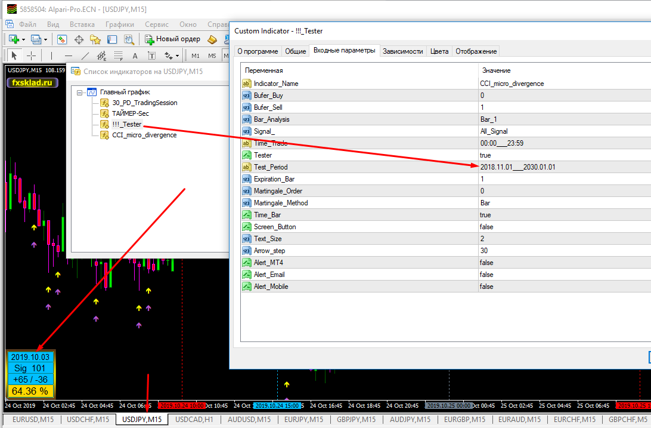This screenshot has width=651, height=428.
Task: Select ТАЙМЕР-Sec in the indicators list
Action: point(131,113)
